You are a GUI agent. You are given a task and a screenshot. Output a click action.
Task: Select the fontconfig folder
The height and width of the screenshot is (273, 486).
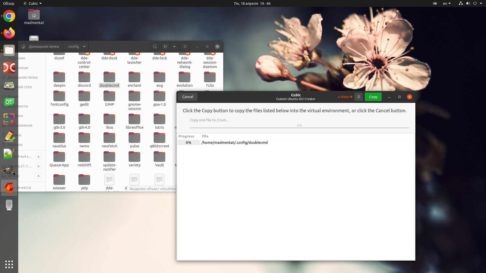coord(59,99)
